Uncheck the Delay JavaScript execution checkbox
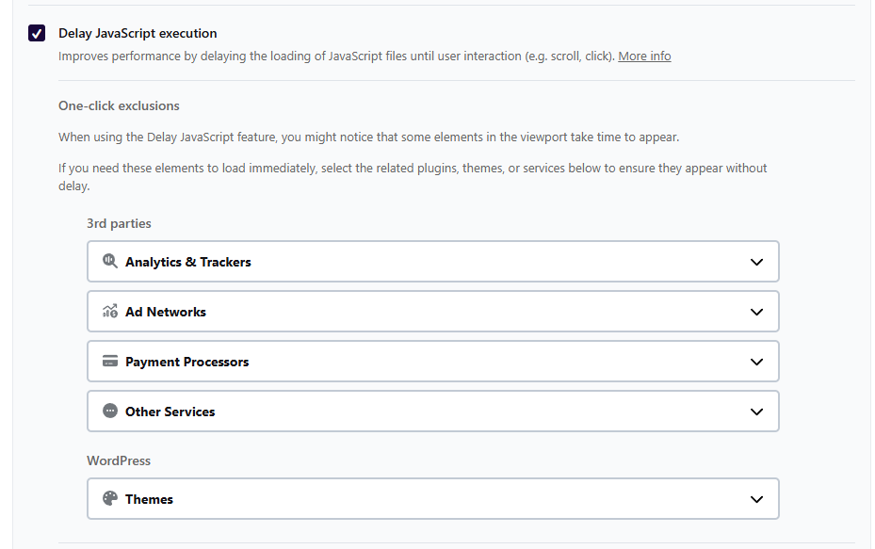This screenshot has height=549, width=875. (37, 34)
